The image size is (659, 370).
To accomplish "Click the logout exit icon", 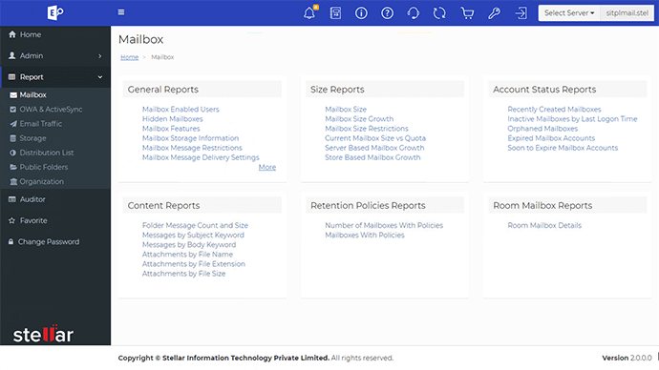I will click(x=521, y=13).
